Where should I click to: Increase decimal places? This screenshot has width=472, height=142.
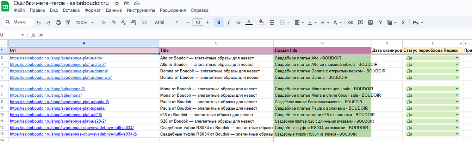coord(133,22)
